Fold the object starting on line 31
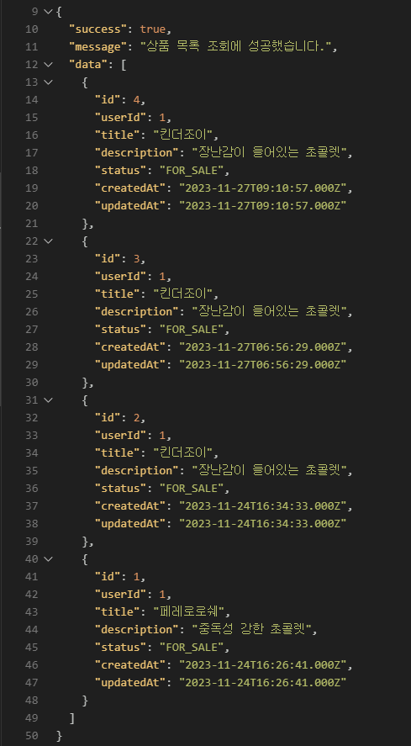This screenshot has height=746, width=411. [x=48, y=400]
